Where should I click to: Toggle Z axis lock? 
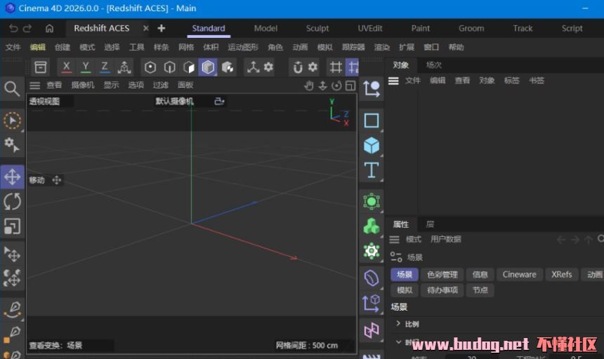point(105,67)
